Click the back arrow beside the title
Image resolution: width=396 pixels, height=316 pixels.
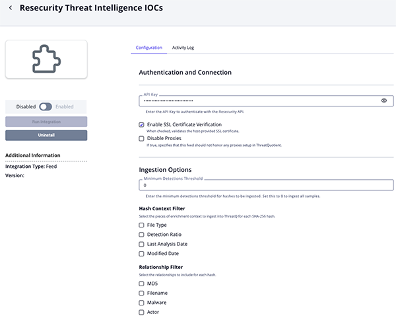point(10,8)
